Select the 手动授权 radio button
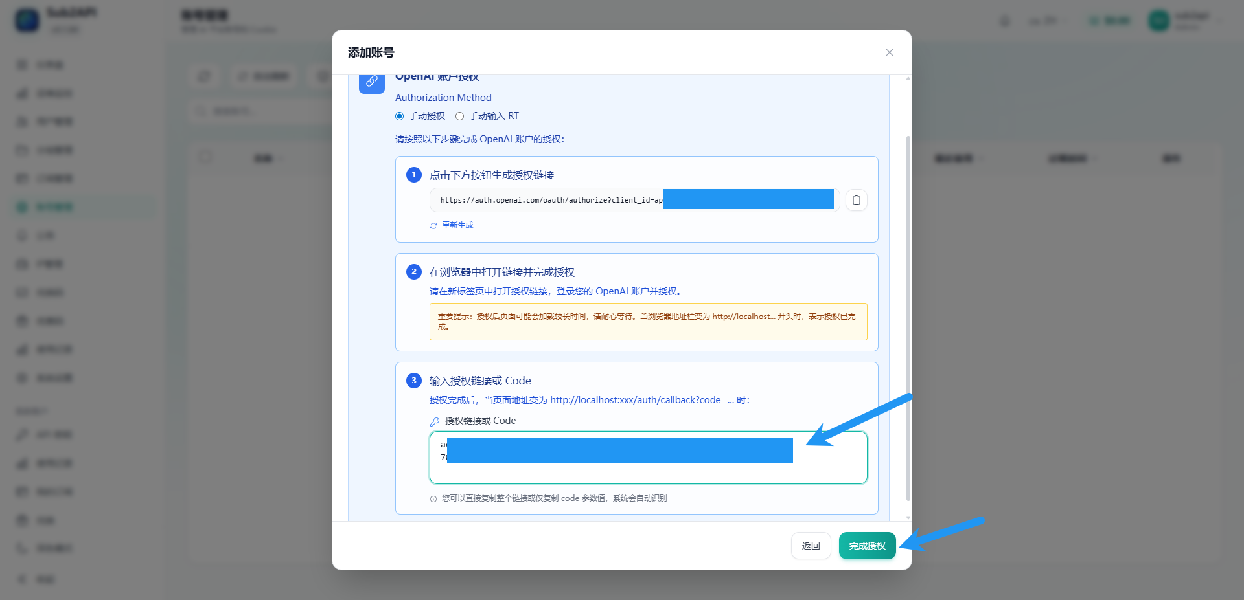Screen dimensions: 1244x600 pyautogui.click(x=399, y=116)
